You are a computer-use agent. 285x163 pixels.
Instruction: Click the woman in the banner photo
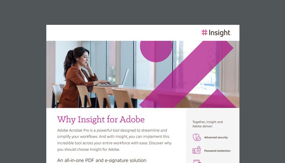[77, 76]
